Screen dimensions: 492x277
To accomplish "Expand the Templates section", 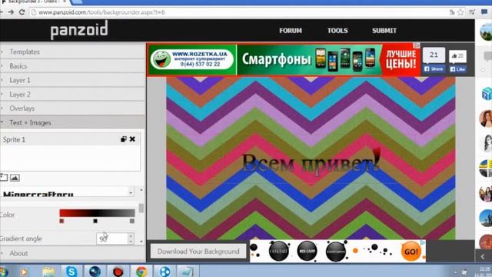I will coord(72,52).
